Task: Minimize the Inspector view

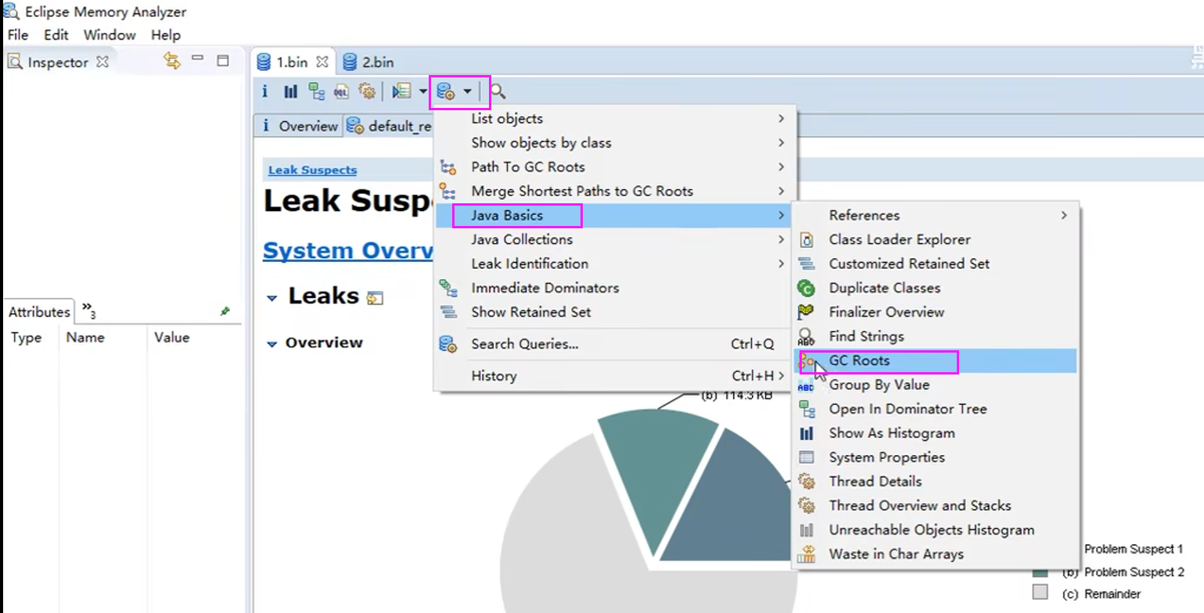Action: click(198, 58)
